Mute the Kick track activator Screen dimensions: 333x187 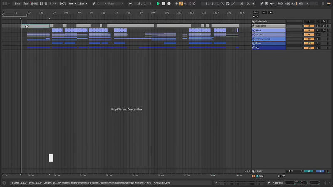(x=309, y=30)
